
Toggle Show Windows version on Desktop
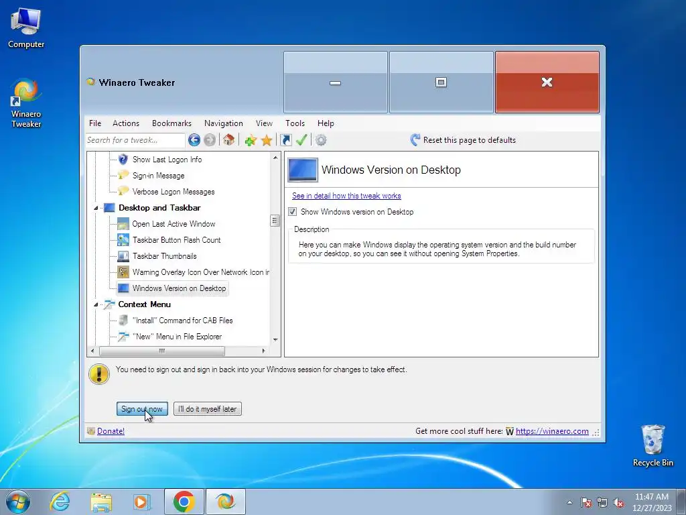293,212
